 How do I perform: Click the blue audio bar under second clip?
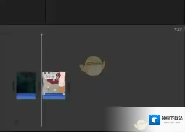coord(54,97)
